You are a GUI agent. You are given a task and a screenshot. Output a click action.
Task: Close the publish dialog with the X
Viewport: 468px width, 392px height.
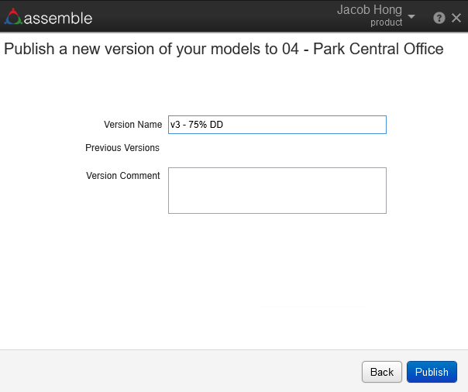456,18
